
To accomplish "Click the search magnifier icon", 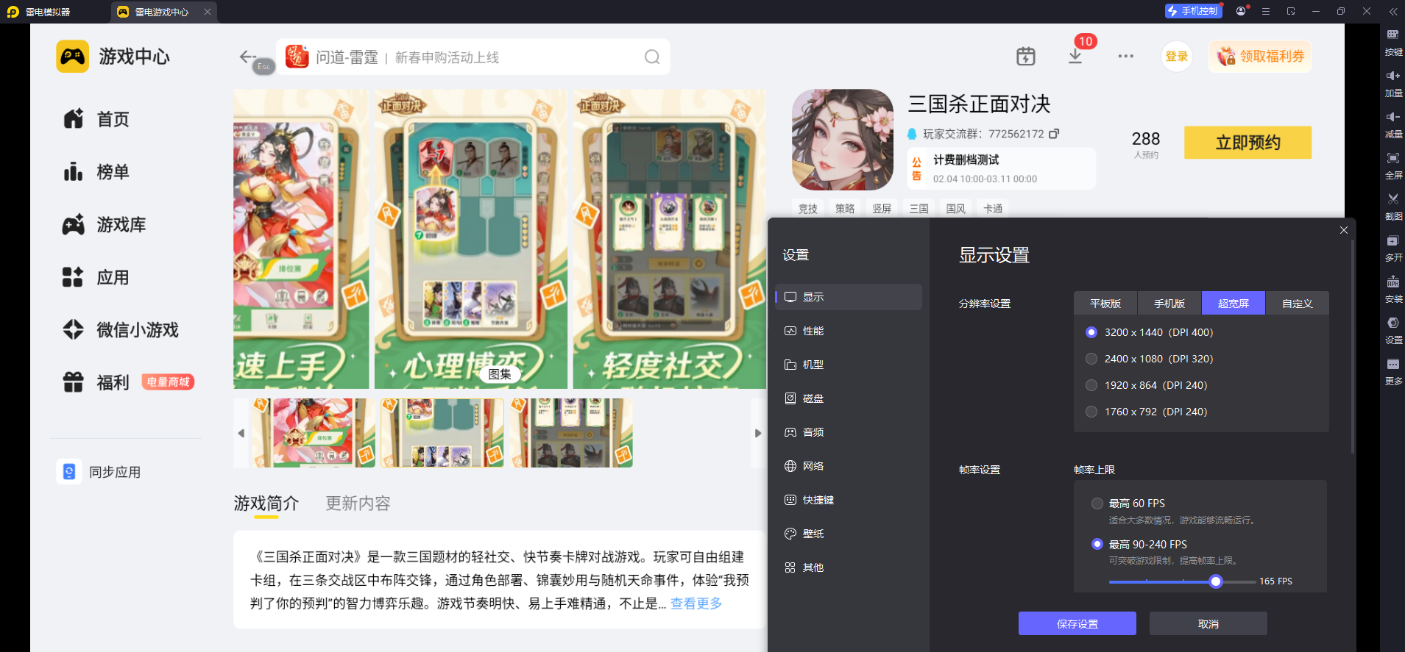I will point(651,57).
